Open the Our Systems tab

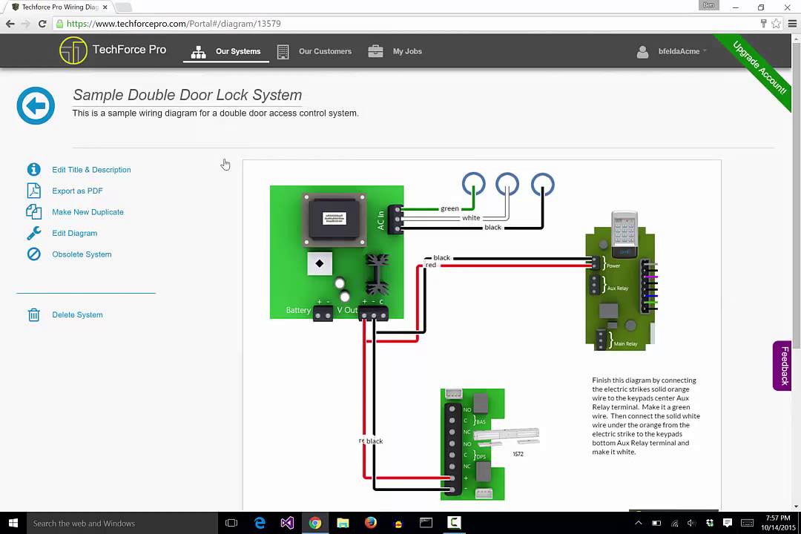225,52
